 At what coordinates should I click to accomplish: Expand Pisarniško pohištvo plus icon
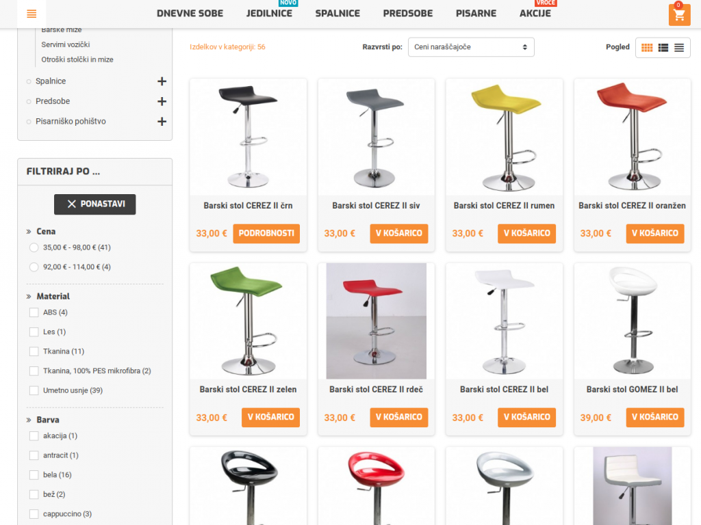(162, 122)
